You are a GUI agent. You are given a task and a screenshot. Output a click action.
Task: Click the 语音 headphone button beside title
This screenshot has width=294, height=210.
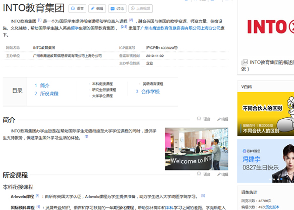pos(77,8)
